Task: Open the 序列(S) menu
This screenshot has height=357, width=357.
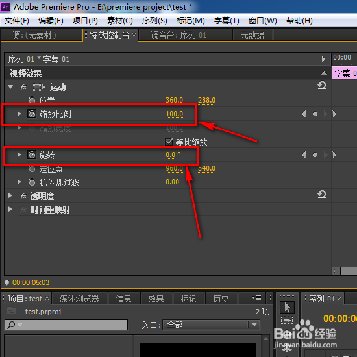Action: point(154,21)
